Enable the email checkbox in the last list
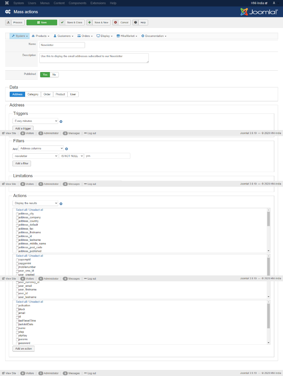 [17, 313]
